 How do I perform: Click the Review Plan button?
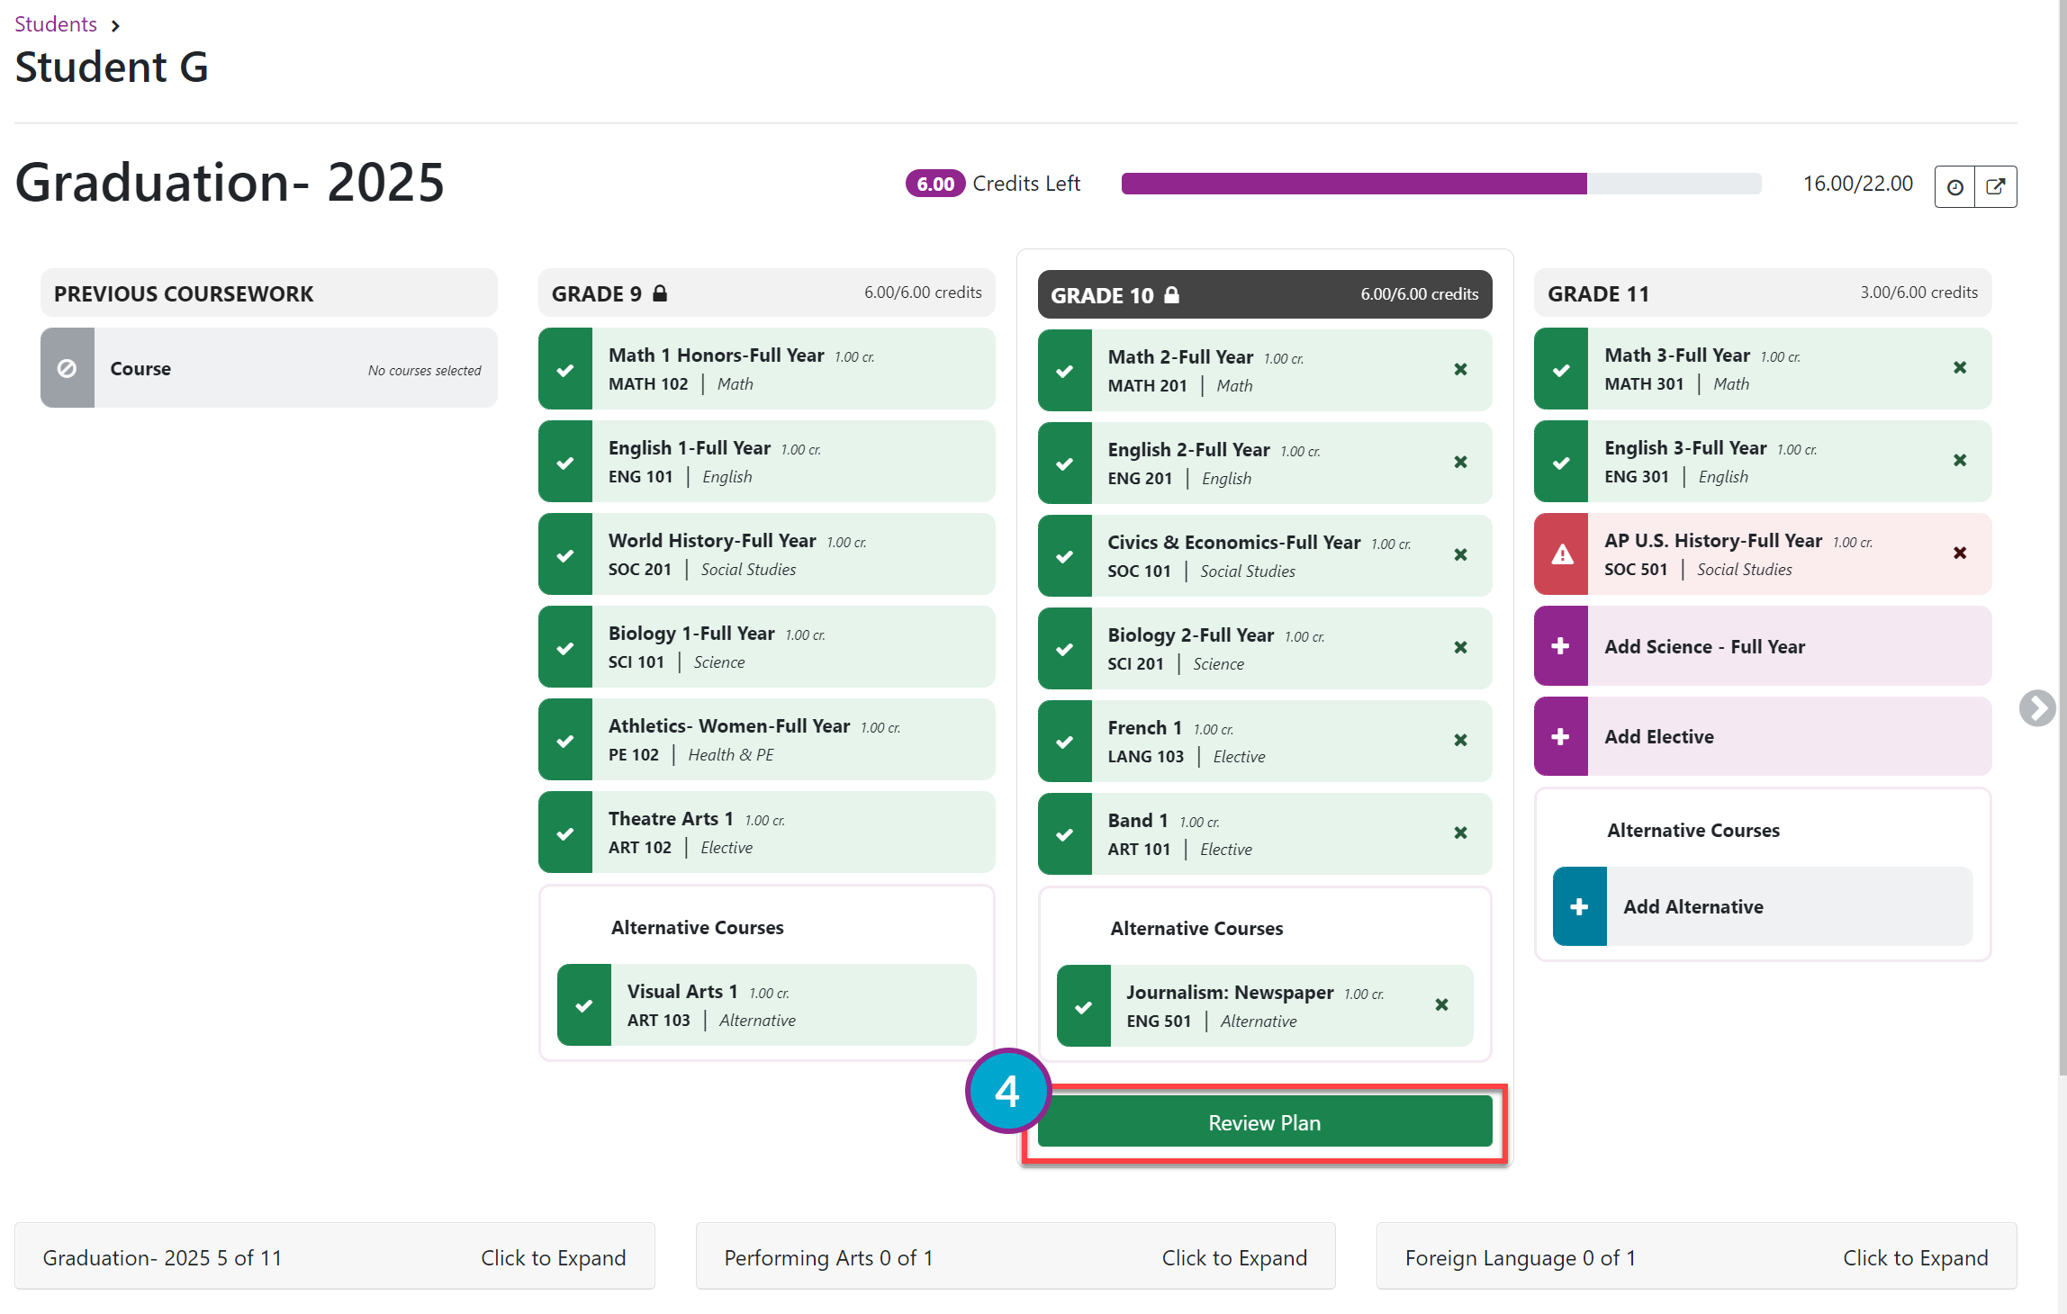coord(1265,1122)
